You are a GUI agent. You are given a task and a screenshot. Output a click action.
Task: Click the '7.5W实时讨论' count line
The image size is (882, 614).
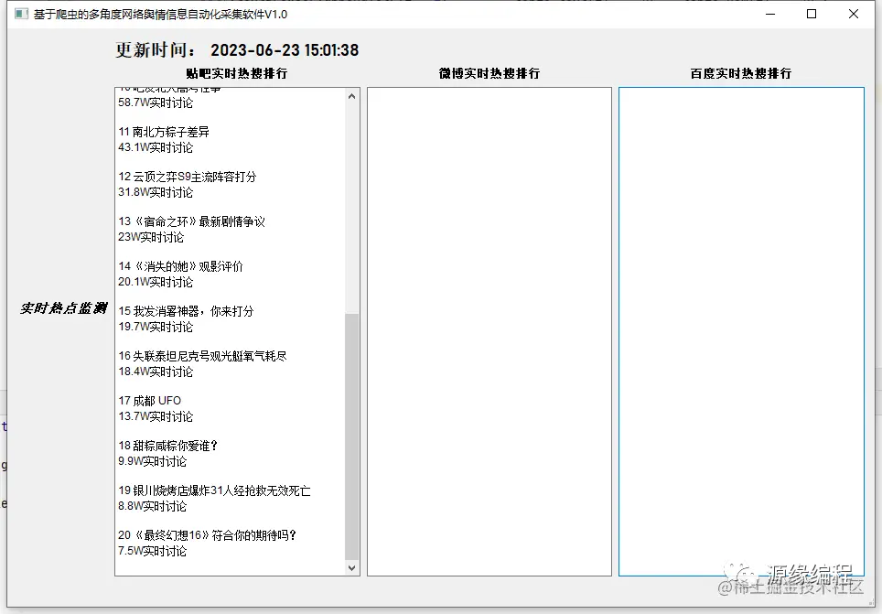pos(153,551)
